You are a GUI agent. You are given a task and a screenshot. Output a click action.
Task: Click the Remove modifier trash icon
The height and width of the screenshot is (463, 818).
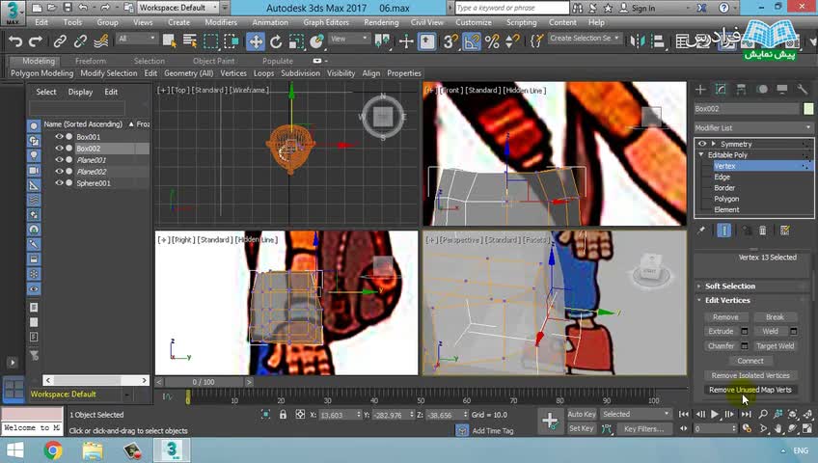click(x=762, y=231)
